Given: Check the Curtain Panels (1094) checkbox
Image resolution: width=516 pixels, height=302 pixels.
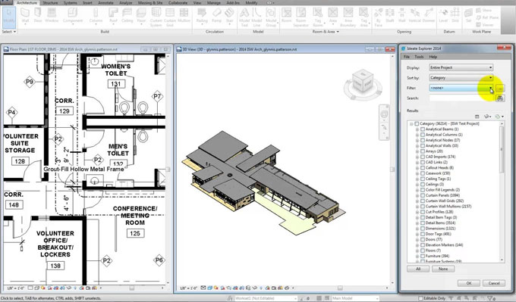Looking at the screenshot, I should (x=423, y=195).
